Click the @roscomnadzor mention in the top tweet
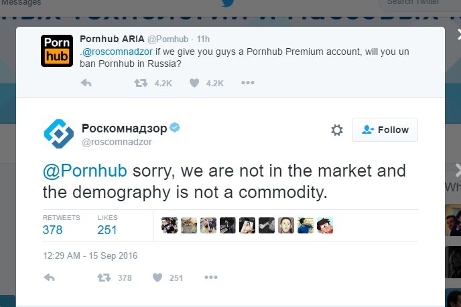 click(x=114, y=50)
